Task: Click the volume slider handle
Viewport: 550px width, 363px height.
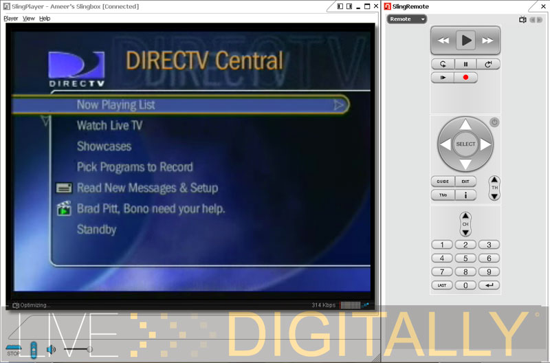Action: [x=89, y=349]
